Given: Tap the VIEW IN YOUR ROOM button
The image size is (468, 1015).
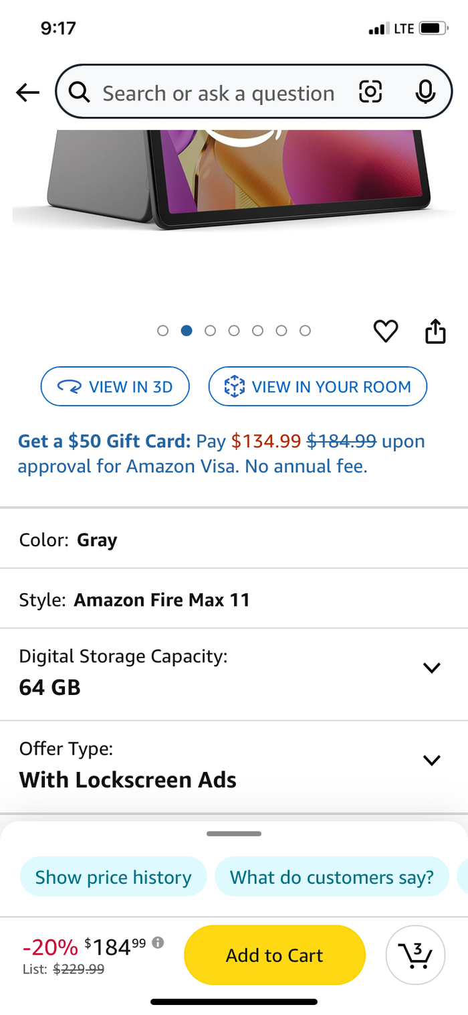Looking at the screenshot, I should (318, 386).
